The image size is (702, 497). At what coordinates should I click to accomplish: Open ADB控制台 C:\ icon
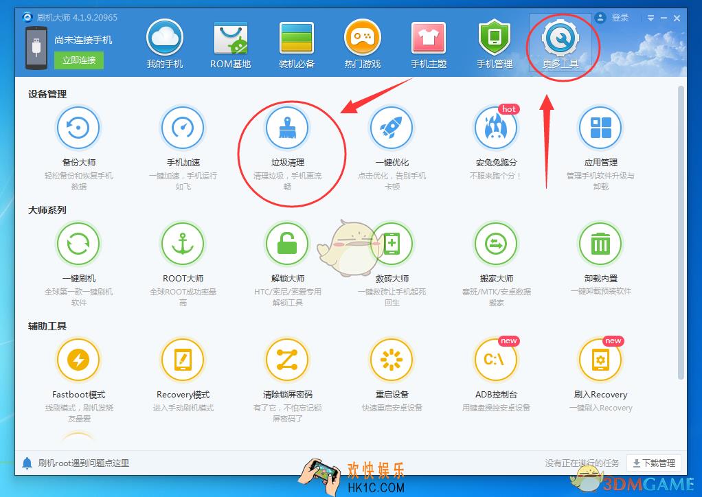pos(496,360)
